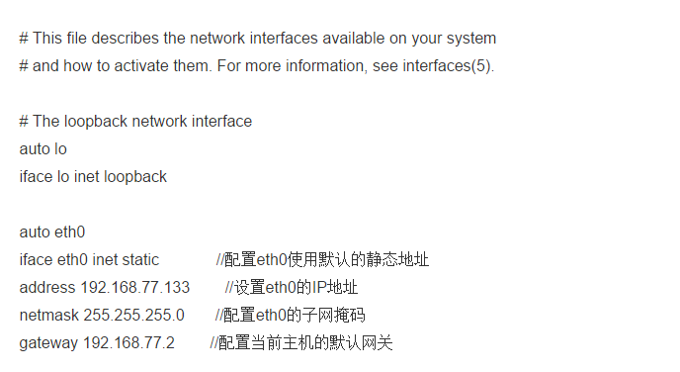Screen dimensions: 680x372
Task: Click the IP address 192.168.77.133
Action: [x=135, y=287]
